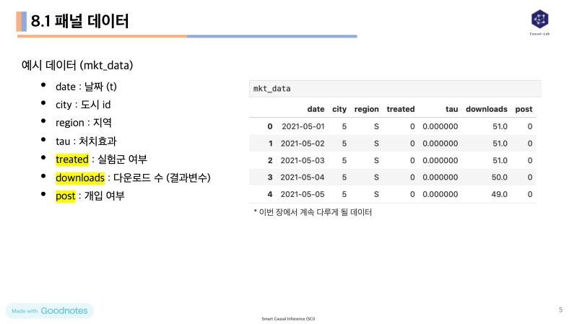Click the 'date' column header
The height and width of the screenshot is (324, 577).
316,109
